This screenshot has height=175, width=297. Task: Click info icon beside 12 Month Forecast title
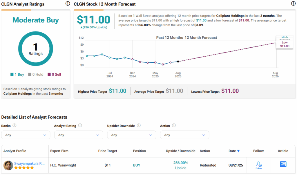293,4
